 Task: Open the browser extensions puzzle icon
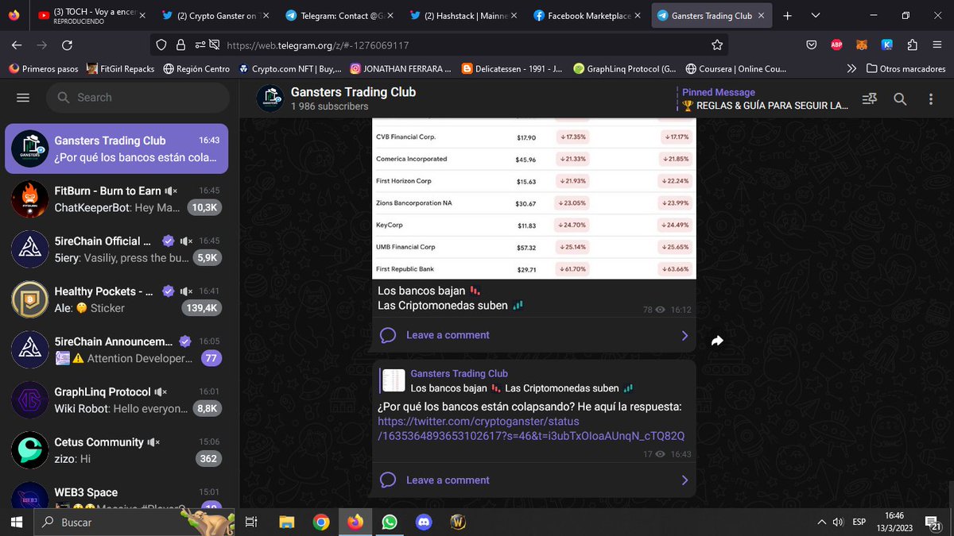(912, 45)
